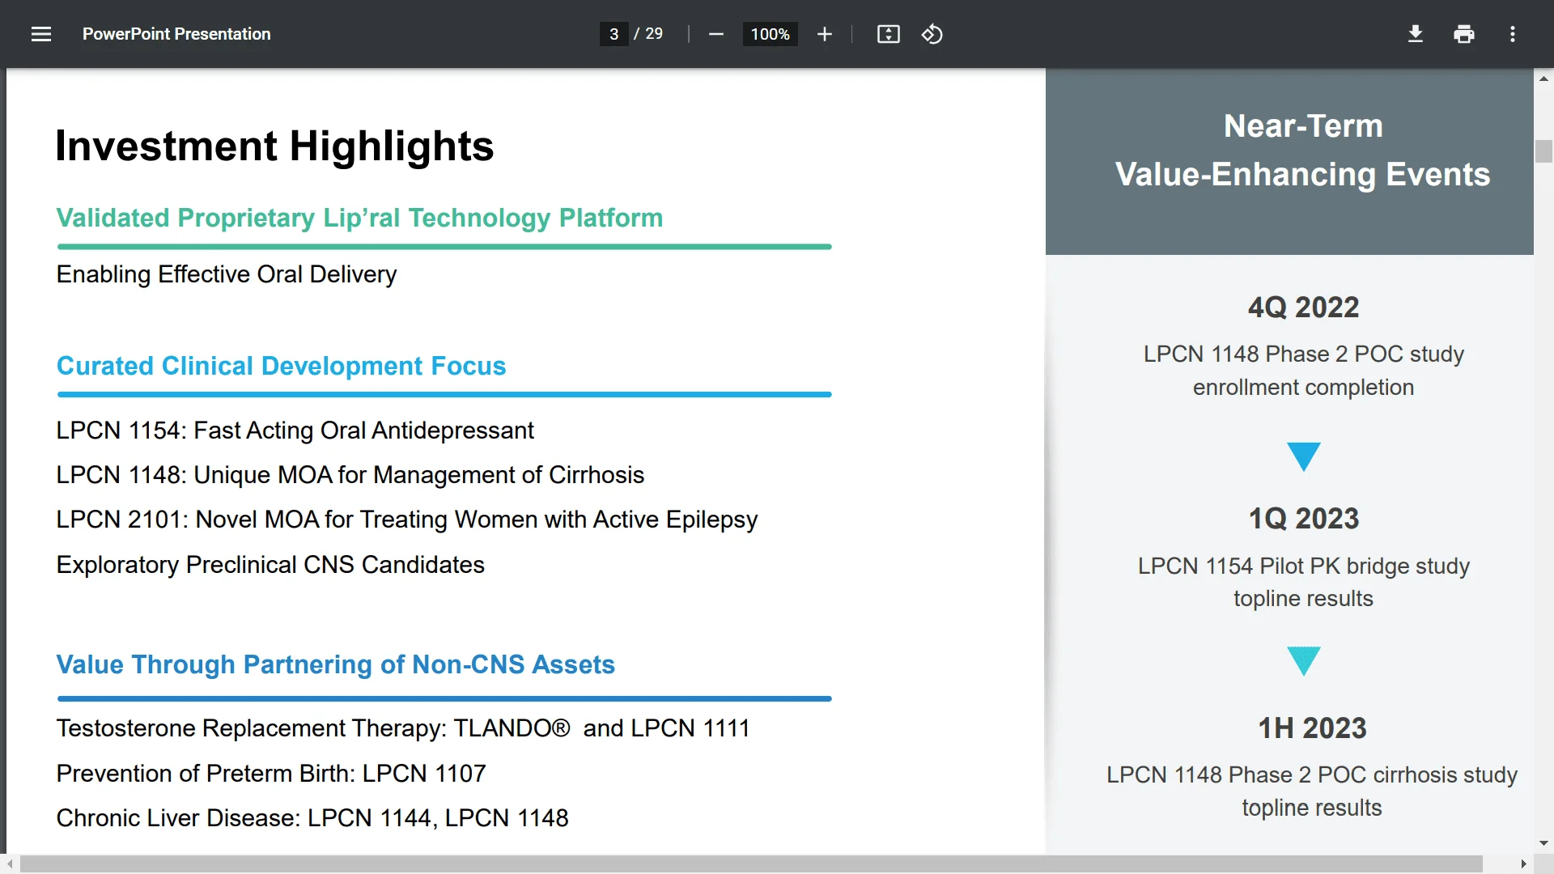This screenshot has height=874, width=1554.
Task: Click Prevention of Preterm Birth LPCN 1107 line
Action: pos(271,774)
